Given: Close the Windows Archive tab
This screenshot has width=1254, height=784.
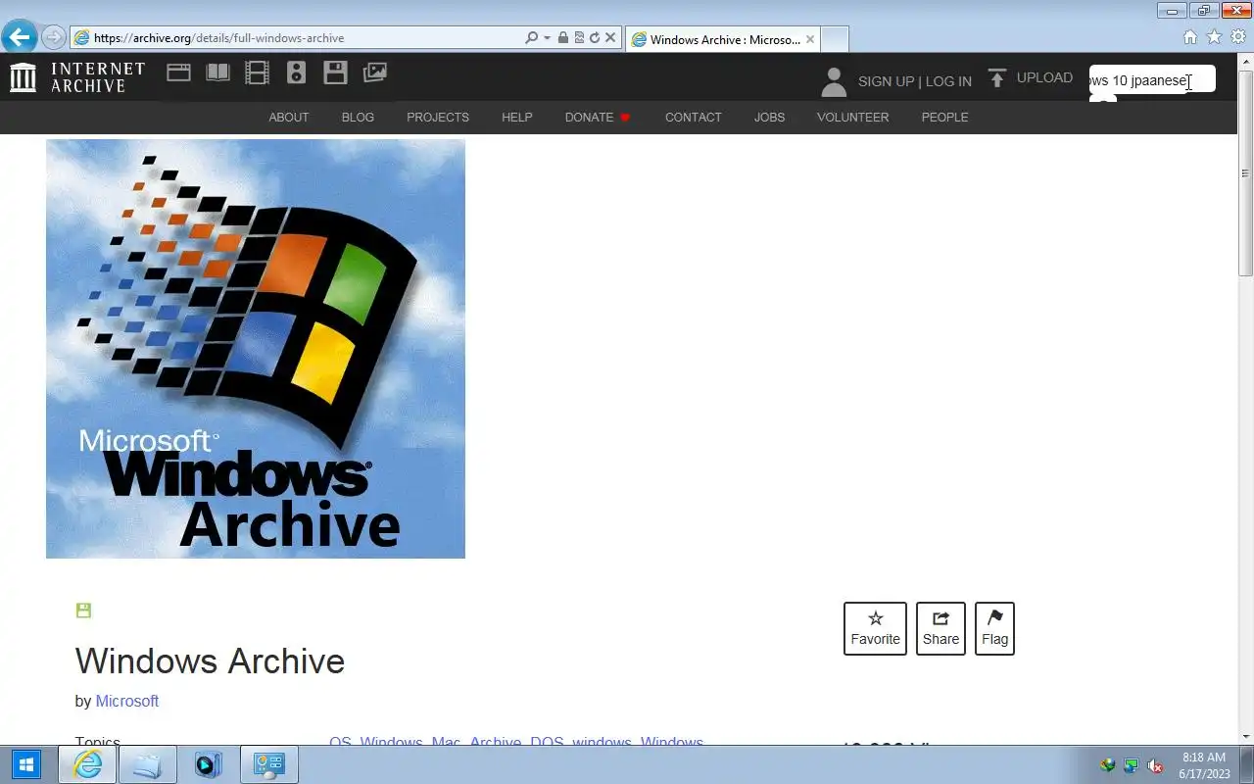Looking at the screenshot, I should coord(810,39).
